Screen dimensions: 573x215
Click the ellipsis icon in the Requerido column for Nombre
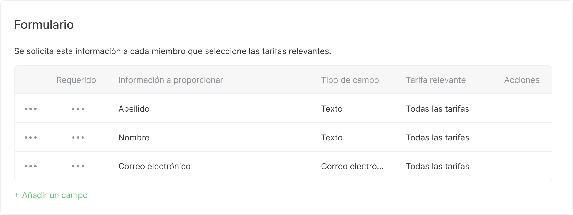[x=78, y=137]
